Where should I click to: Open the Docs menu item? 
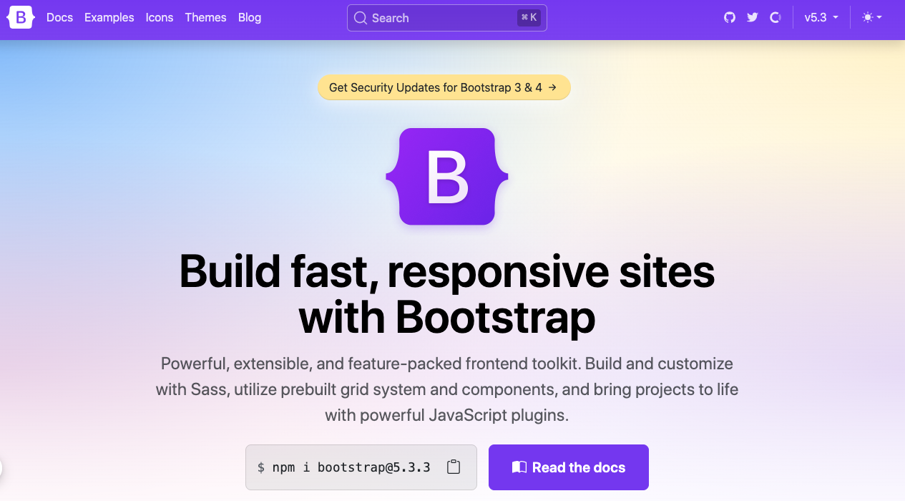point(59,17)
